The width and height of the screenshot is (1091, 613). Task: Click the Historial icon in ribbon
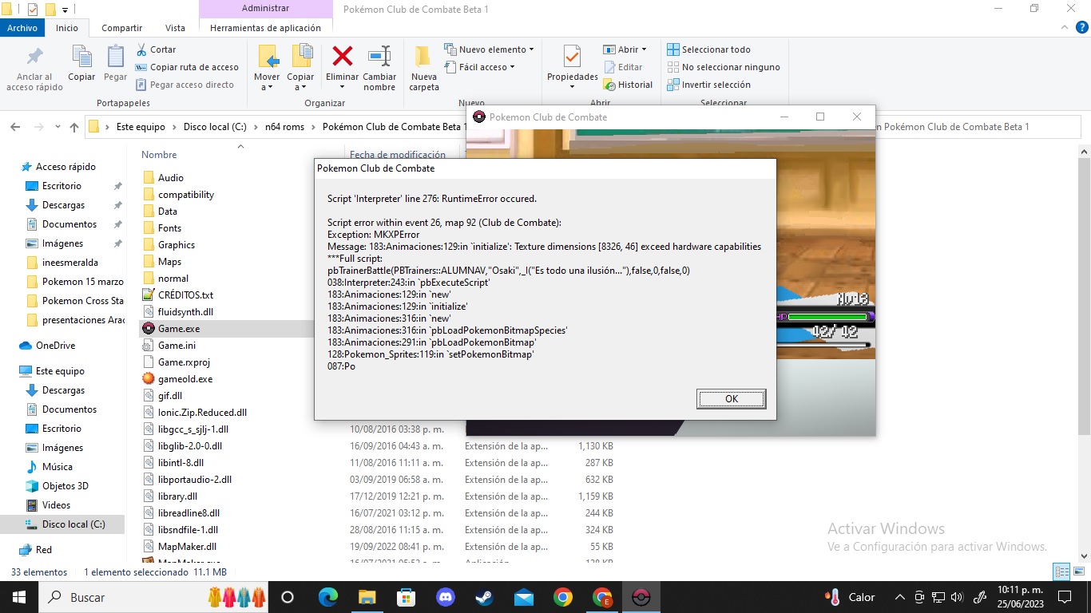tap(628, 85)
